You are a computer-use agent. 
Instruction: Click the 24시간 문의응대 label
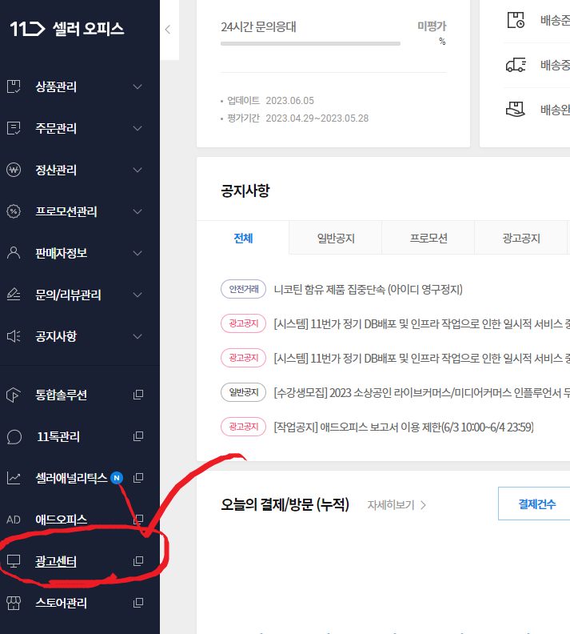tap(258, 26)
